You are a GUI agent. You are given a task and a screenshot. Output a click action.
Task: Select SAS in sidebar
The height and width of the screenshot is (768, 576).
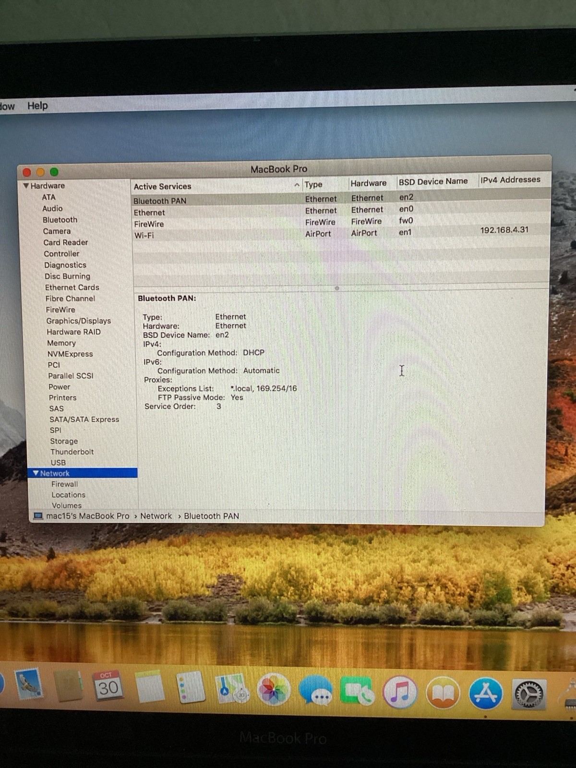click(56, 408)
